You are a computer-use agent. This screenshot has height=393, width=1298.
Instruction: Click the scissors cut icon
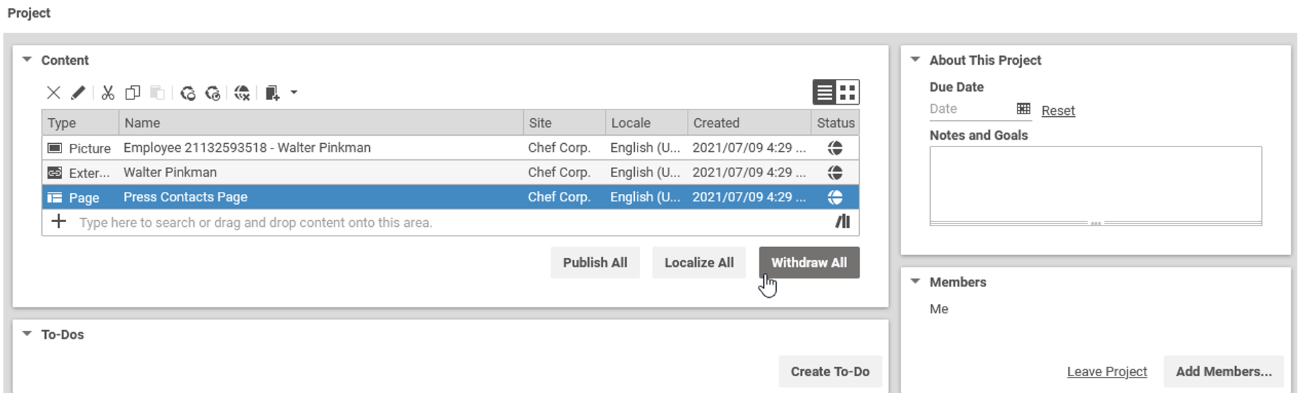(108, 93)
